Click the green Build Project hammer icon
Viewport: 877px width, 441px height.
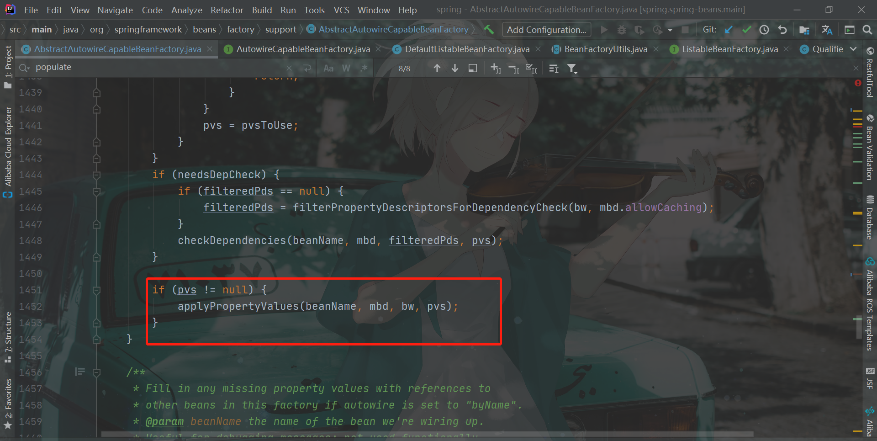point(489,30)
